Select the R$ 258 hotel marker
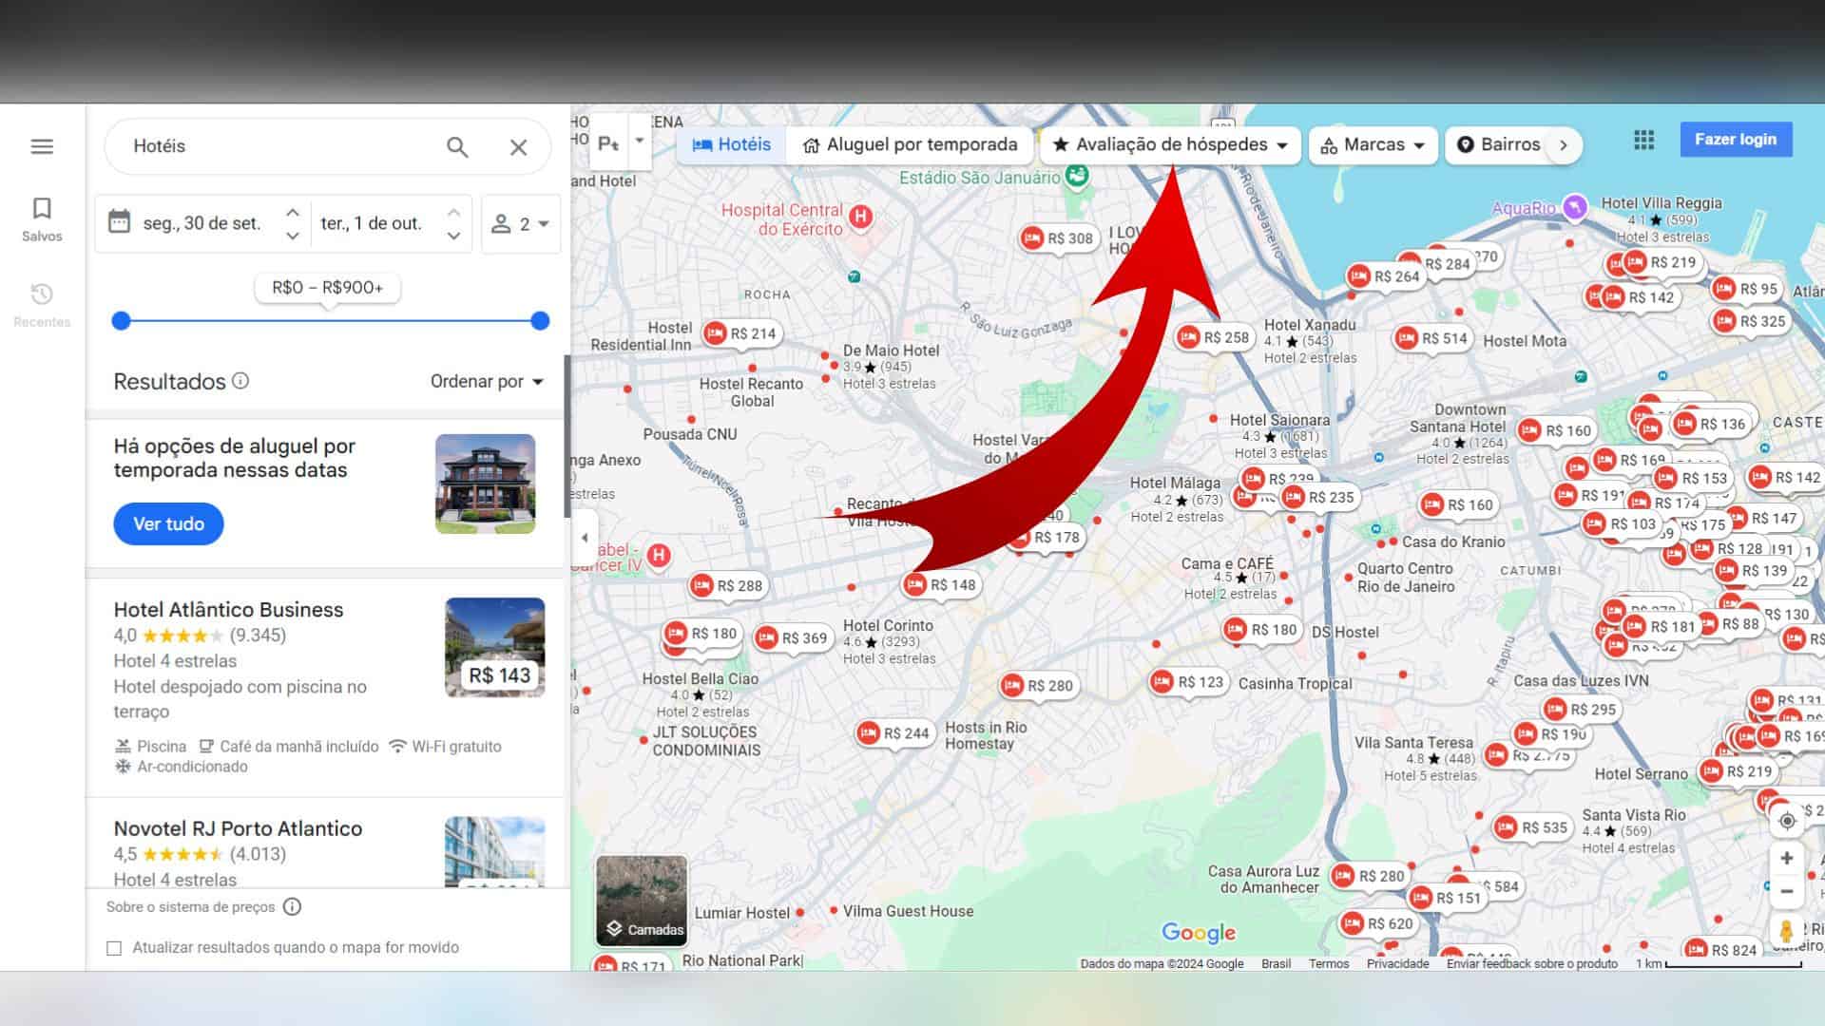The height and width of the screenshot is (1026, 1825). 1215,337
